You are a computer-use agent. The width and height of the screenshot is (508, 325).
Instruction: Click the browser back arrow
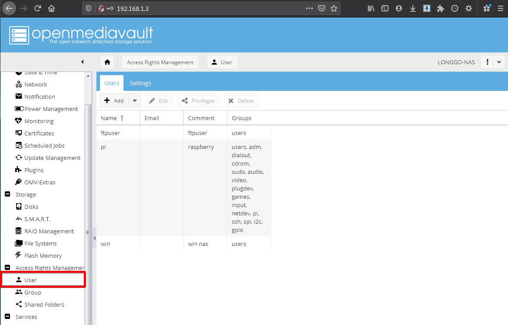[9, 8]
